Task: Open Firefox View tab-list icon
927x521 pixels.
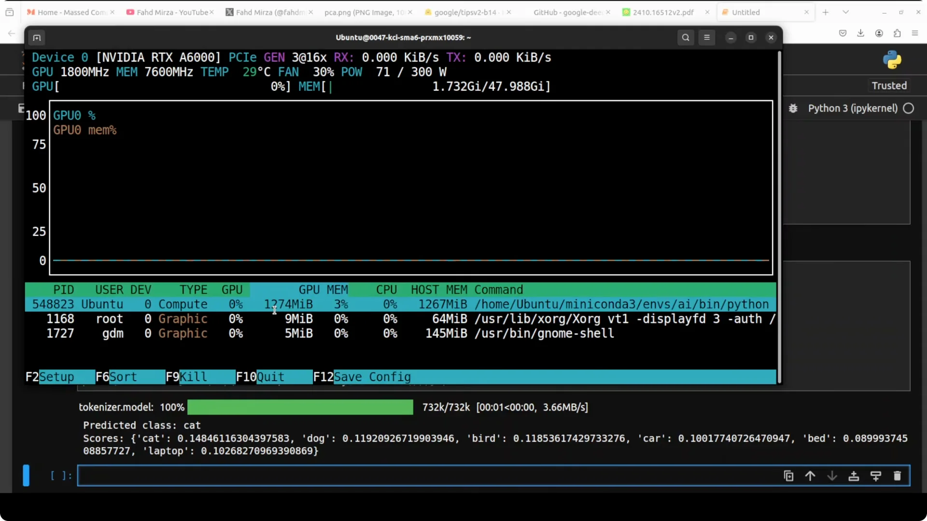Action: (x=10, y=12)
